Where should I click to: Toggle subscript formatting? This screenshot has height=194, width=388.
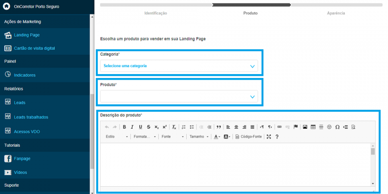coord(156,127)
